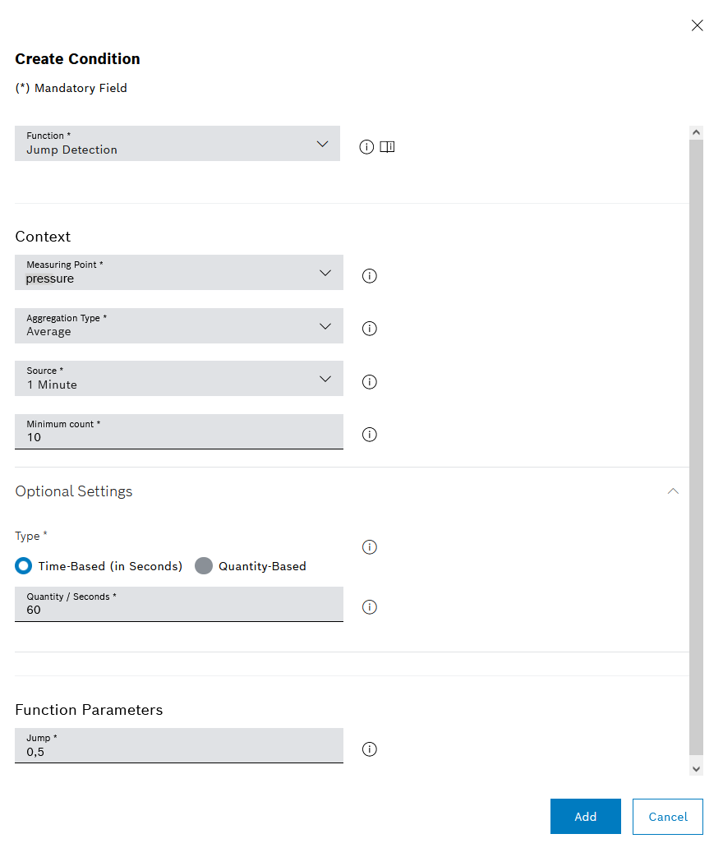The height and width of the screenshot is (857, 723).
Task: Open the Source dropdown
Action: pyautogui.click(x=179, y=378)
